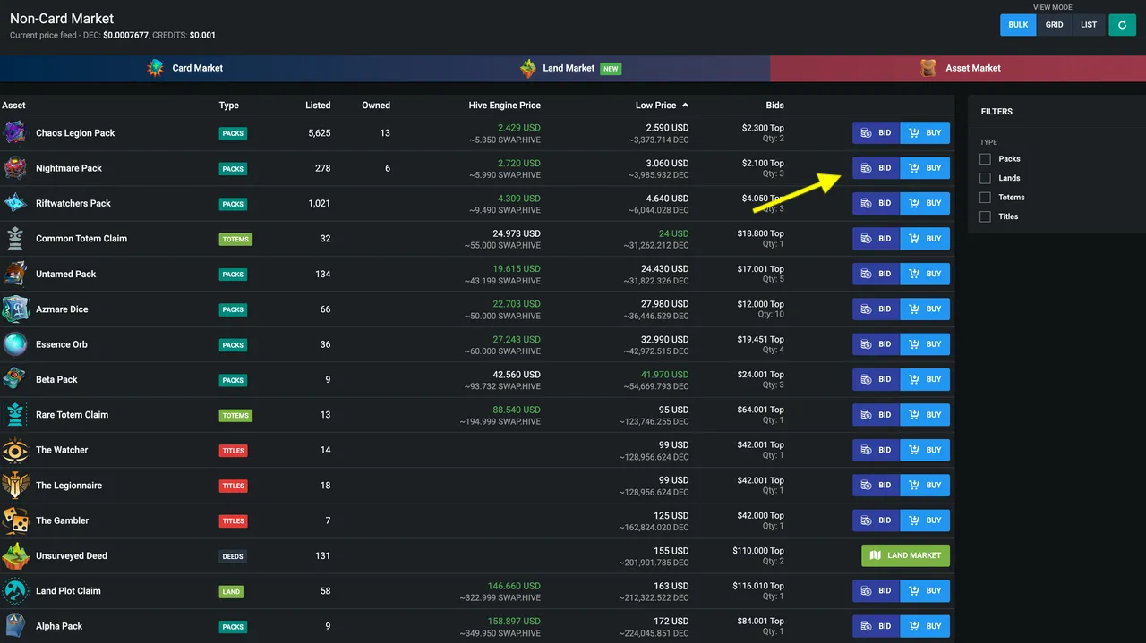The height and width of the screenshot is (643, 1146).
Task: Buy the Untamed Pack
Action: coord(925,274)
